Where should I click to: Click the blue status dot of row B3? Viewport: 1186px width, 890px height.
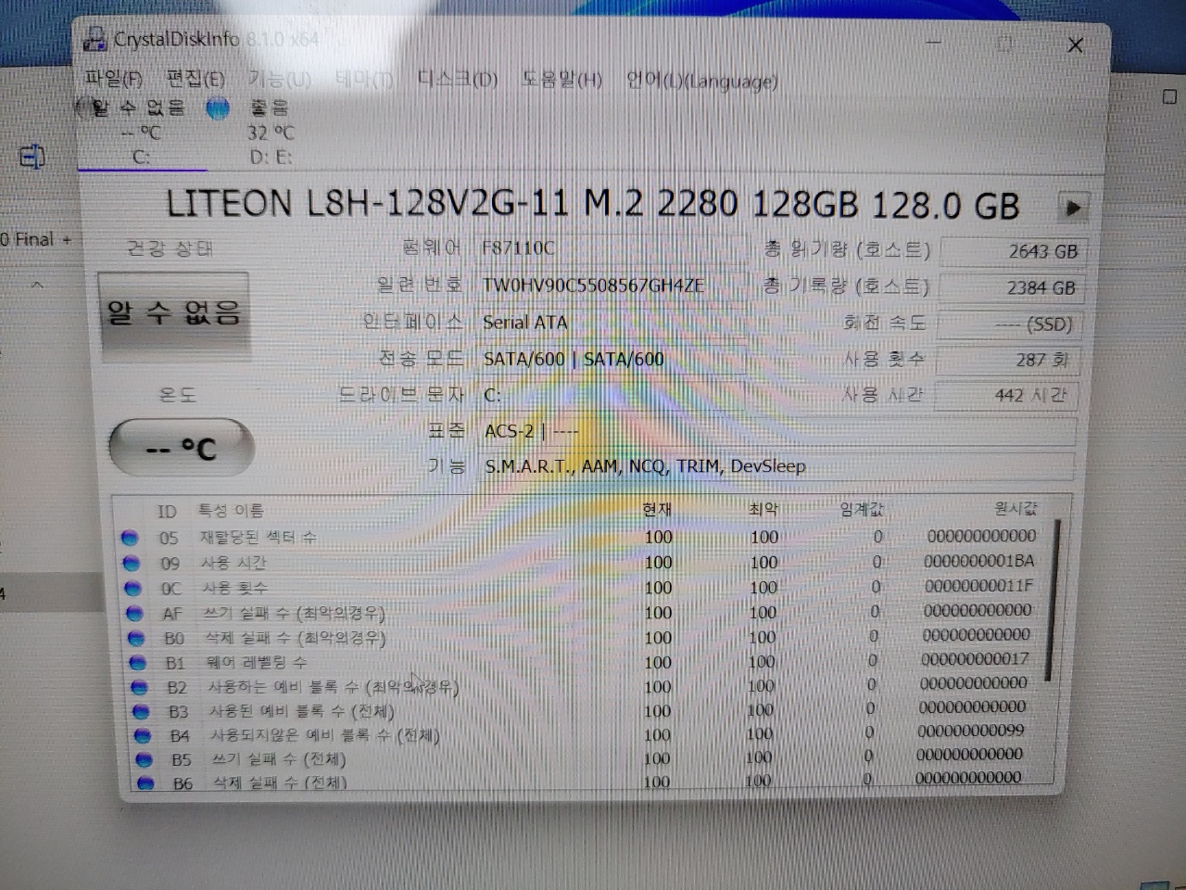pyautogui.click(x=141, y=712)
